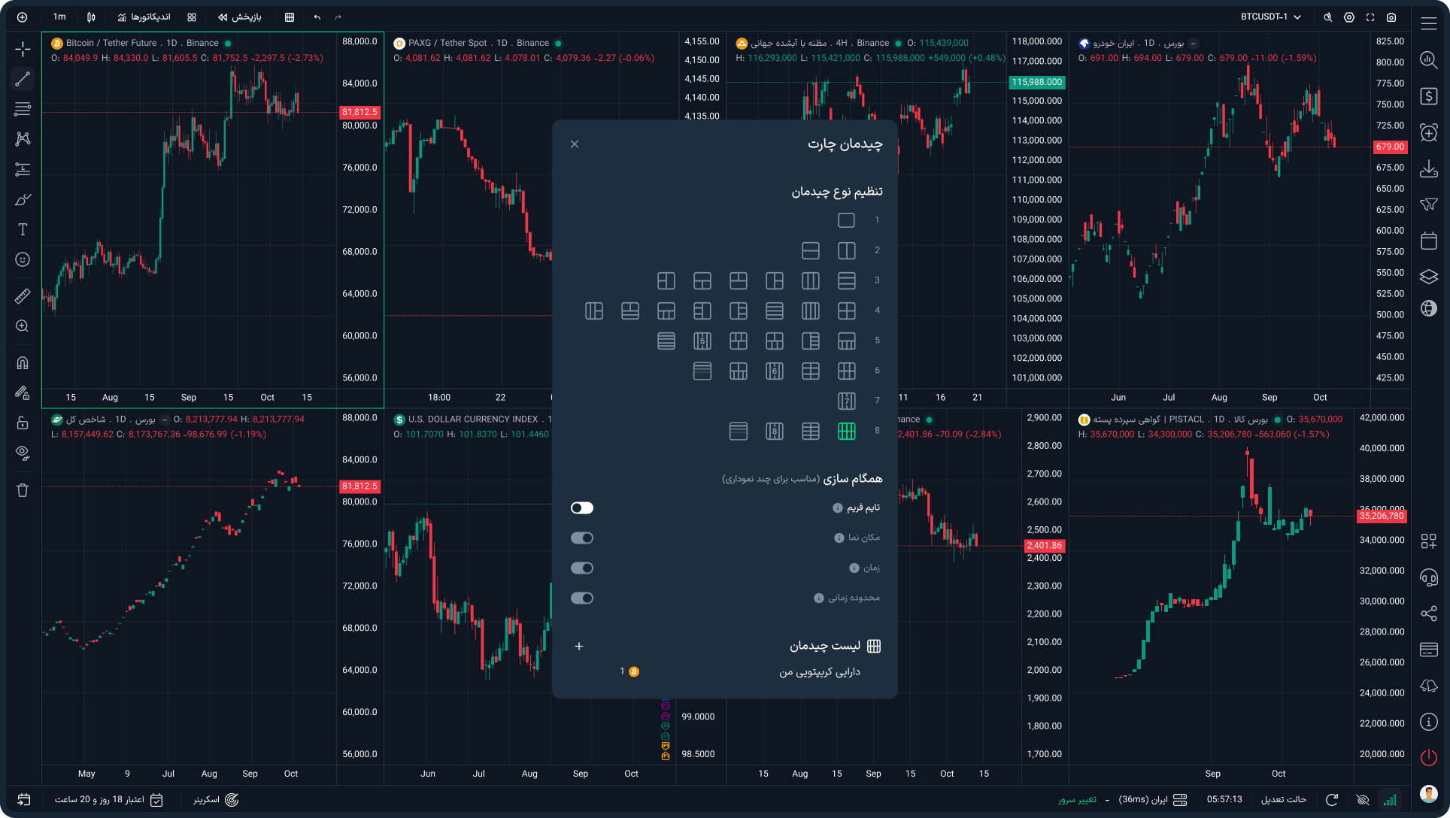Select the trend line drawing tool
The height and width of the screenshot is (818, 1450).
[x=23, y=79]
